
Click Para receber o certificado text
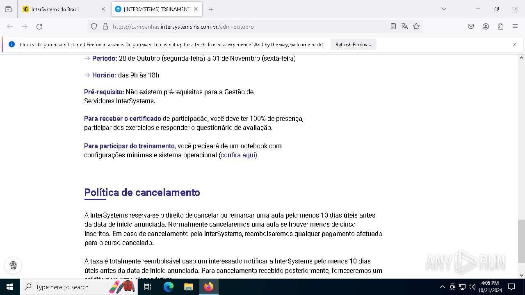coord(123,118)
